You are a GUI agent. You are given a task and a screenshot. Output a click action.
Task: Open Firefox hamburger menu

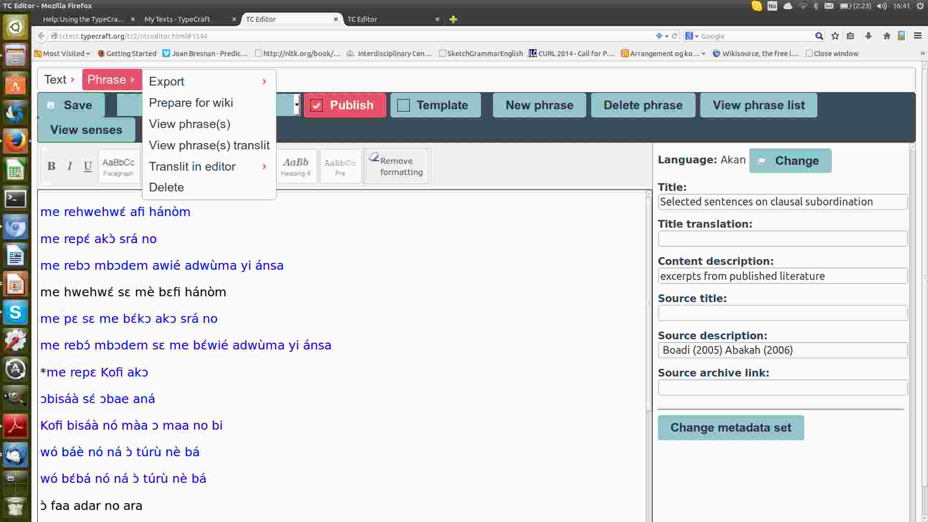pos(917,36)
